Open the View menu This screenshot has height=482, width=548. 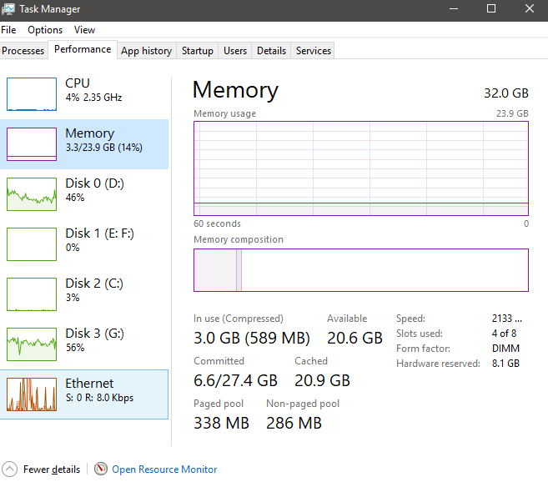pos(84,30)
